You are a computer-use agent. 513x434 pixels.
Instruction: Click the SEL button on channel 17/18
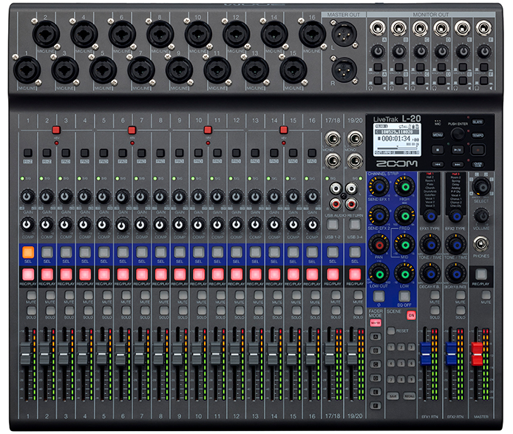333,252
